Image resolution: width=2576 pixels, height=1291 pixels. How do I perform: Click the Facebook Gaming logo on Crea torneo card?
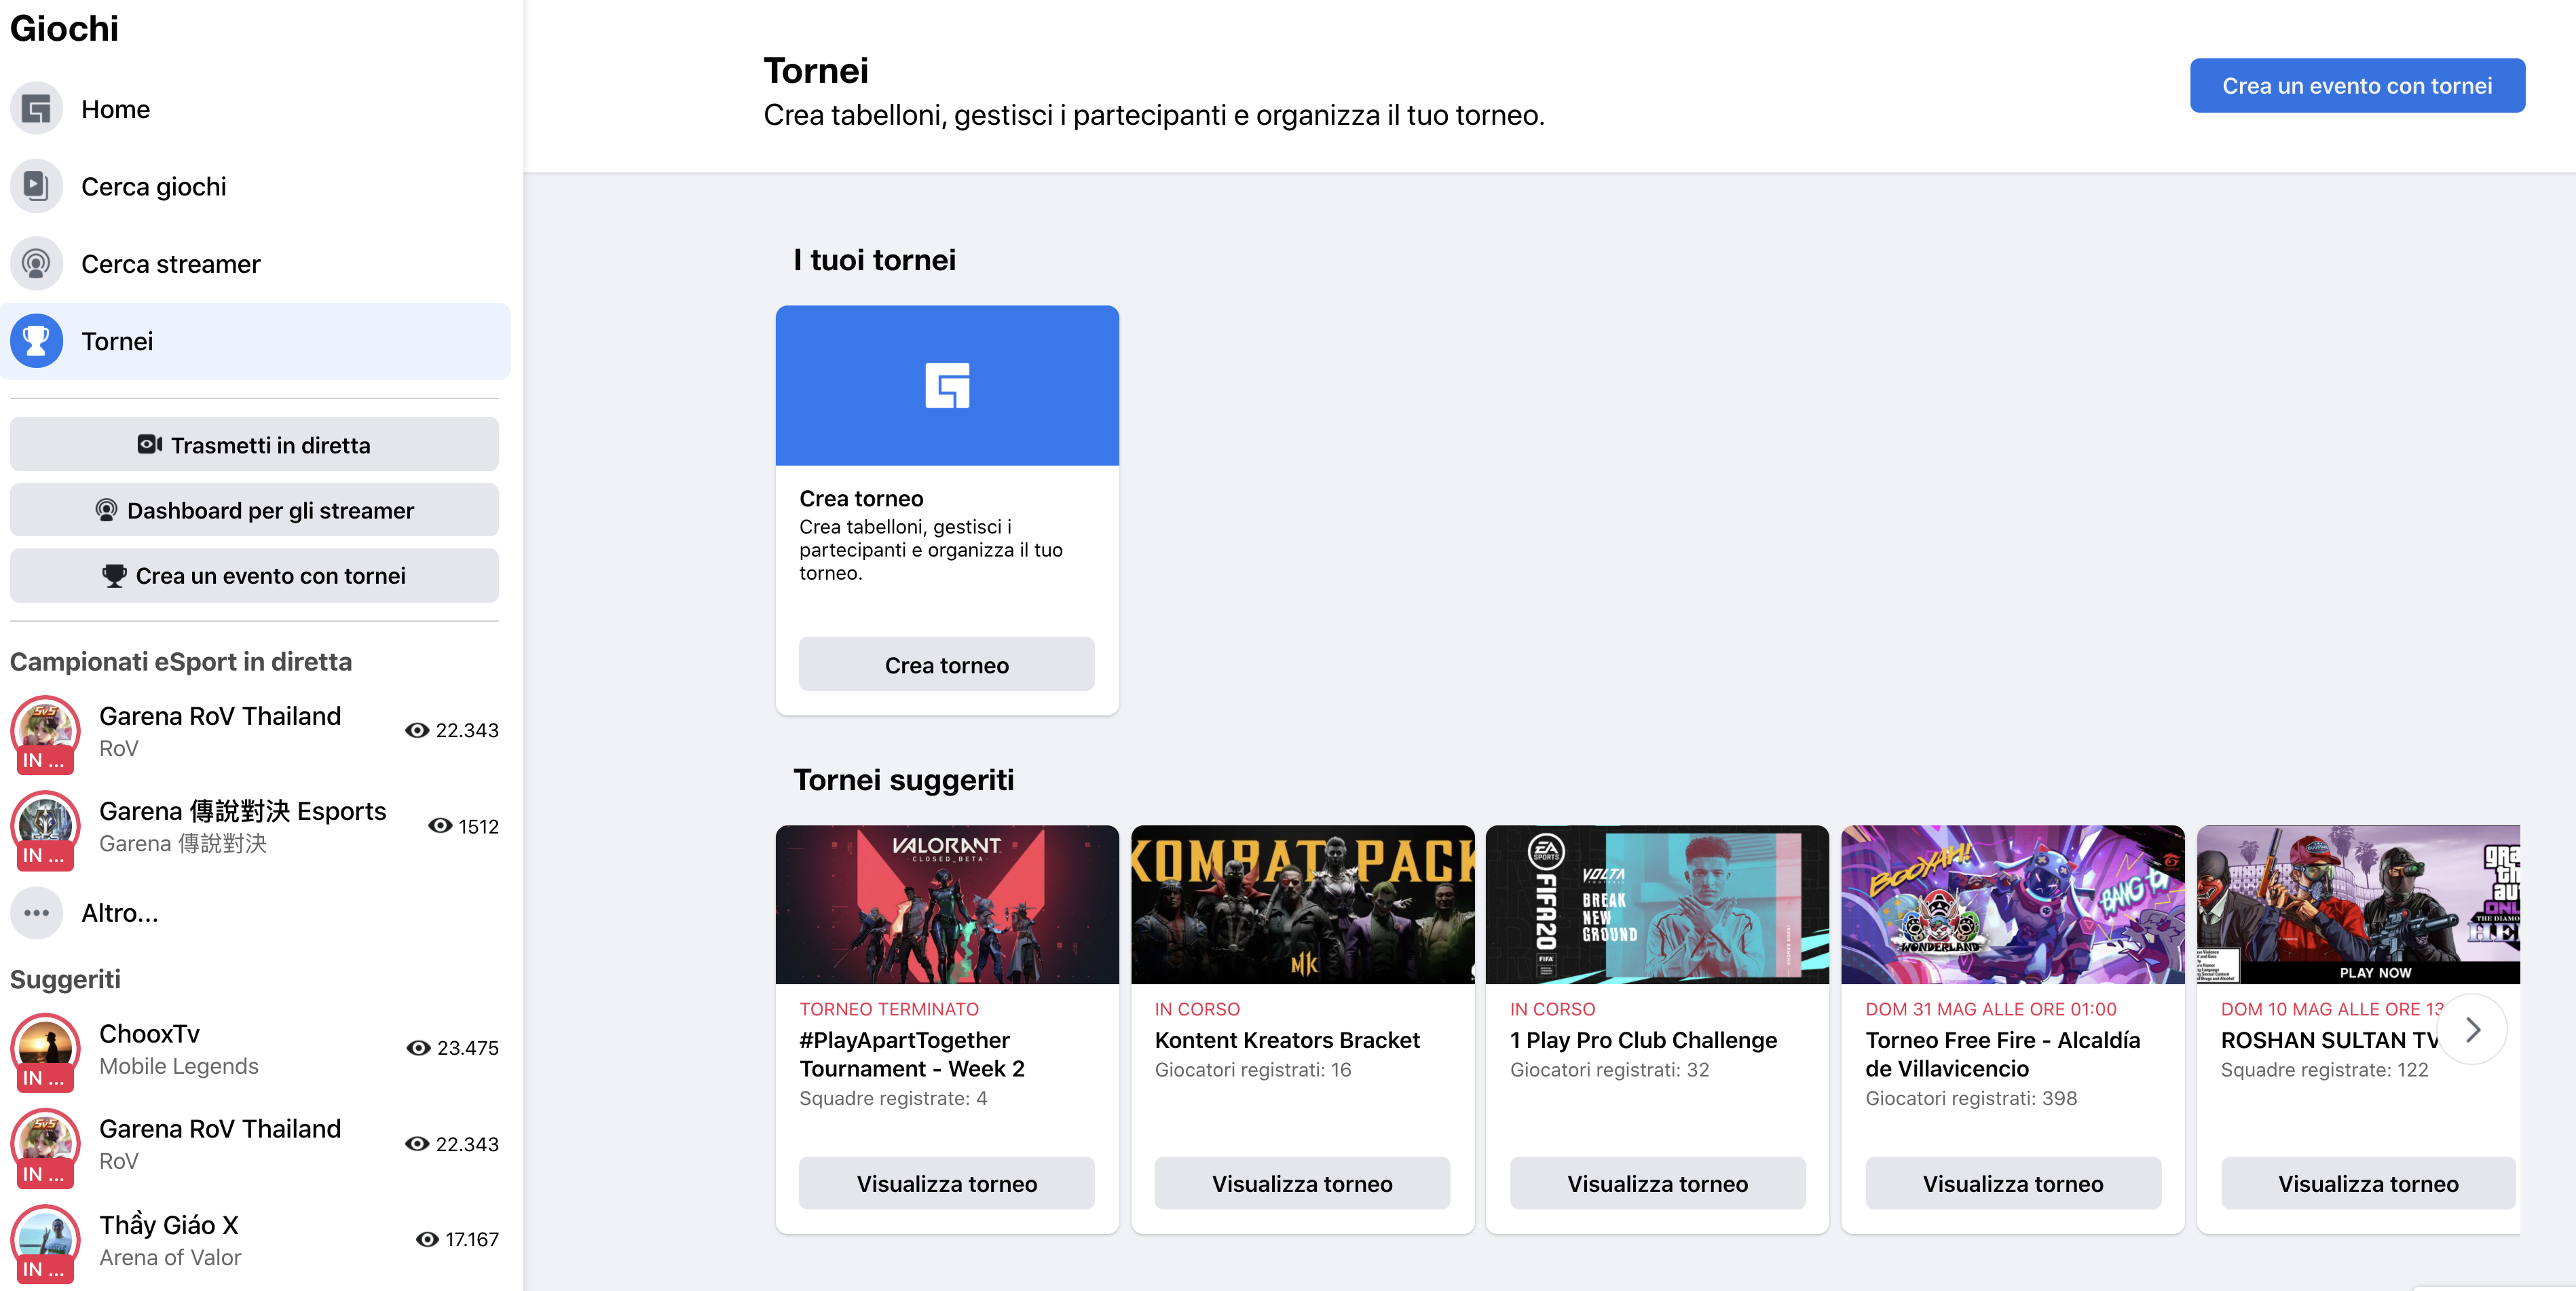tap(947, 385)
